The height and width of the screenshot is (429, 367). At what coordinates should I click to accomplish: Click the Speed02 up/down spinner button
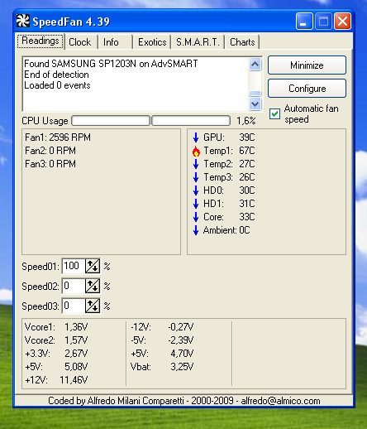(93, 286)
